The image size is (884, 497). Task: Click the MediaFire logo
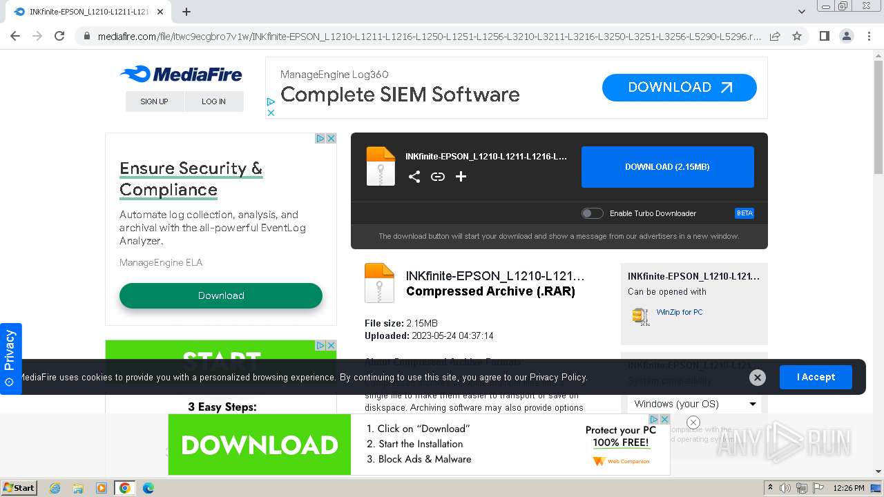pos(181,74)
